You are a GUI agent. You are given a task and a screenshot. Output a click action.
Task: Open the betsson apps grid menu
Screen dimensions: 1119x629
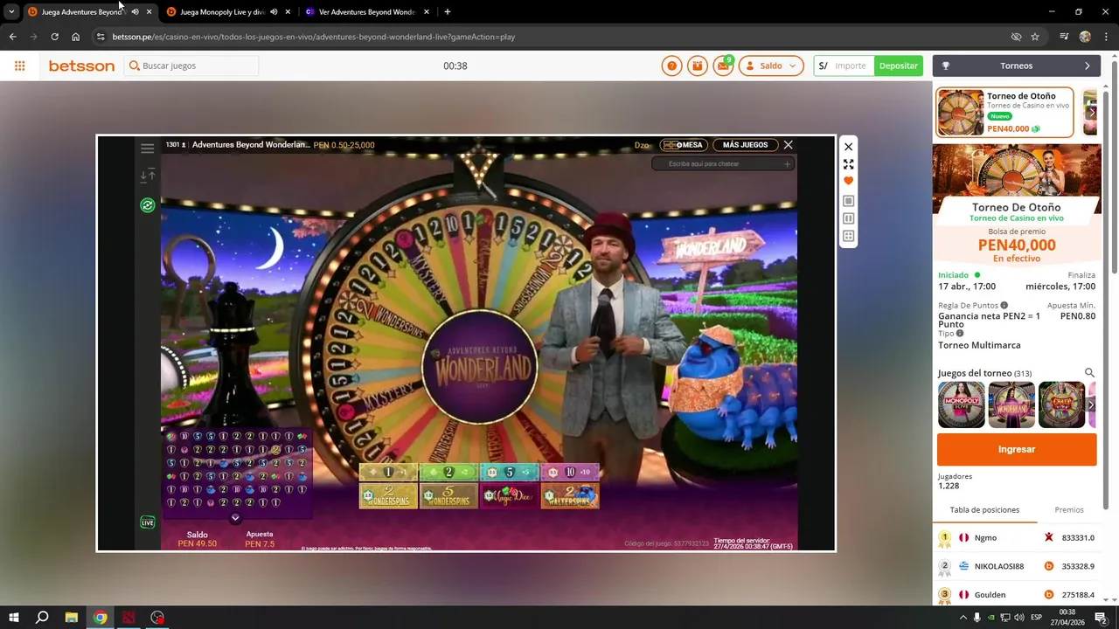pos(19,66)
